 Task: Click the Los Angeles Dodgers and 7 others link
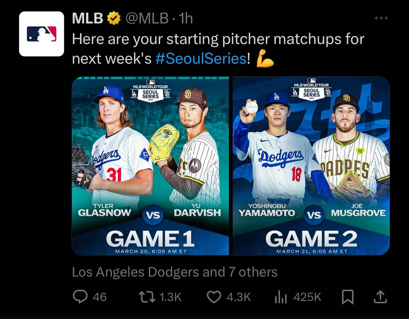click(174, 272)
